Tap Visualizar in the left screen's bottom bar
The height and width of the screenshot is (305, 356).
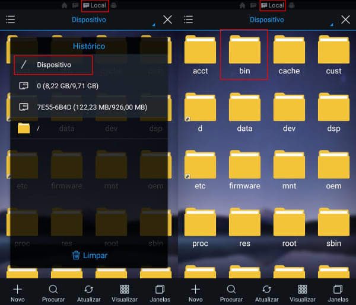(125, 293)
